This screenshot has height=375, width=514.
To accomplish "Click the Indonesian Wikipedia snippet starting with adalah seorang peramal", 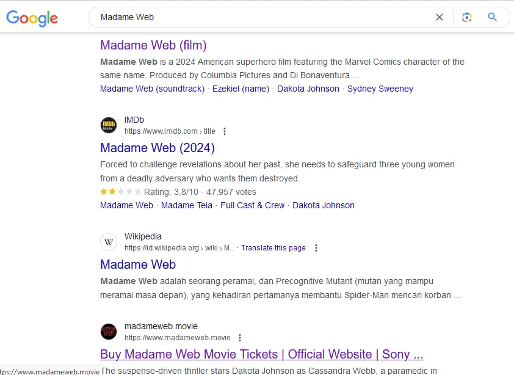I will [x=280, y=288].
